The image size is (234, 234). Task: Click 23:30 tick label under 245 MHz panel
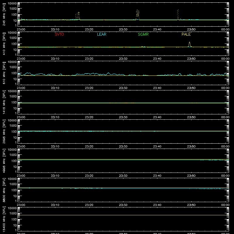point(123,30)
